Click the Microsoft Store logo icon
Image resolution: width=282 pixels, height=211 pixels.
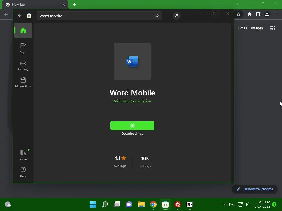[x=29, y=16]
